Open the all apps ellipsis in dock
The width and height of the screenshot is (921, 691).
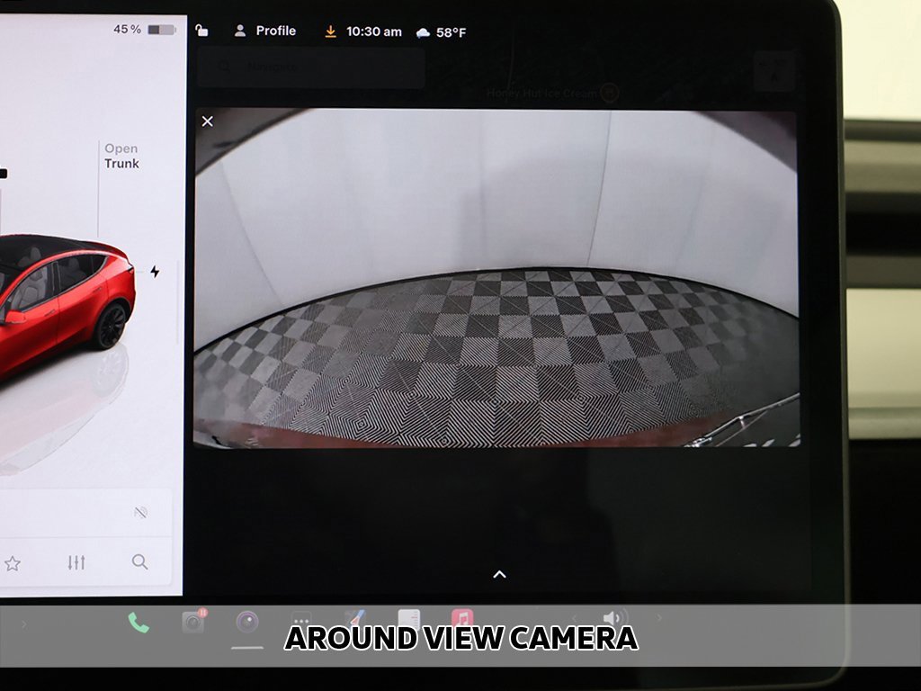click(301, 619)
